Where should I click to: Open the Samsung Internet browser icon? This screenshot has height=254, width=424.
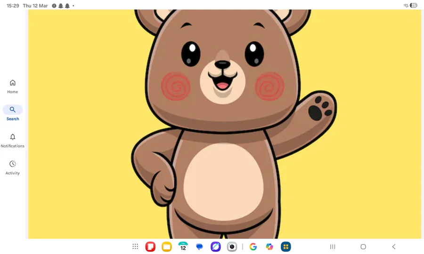[215, 247]
